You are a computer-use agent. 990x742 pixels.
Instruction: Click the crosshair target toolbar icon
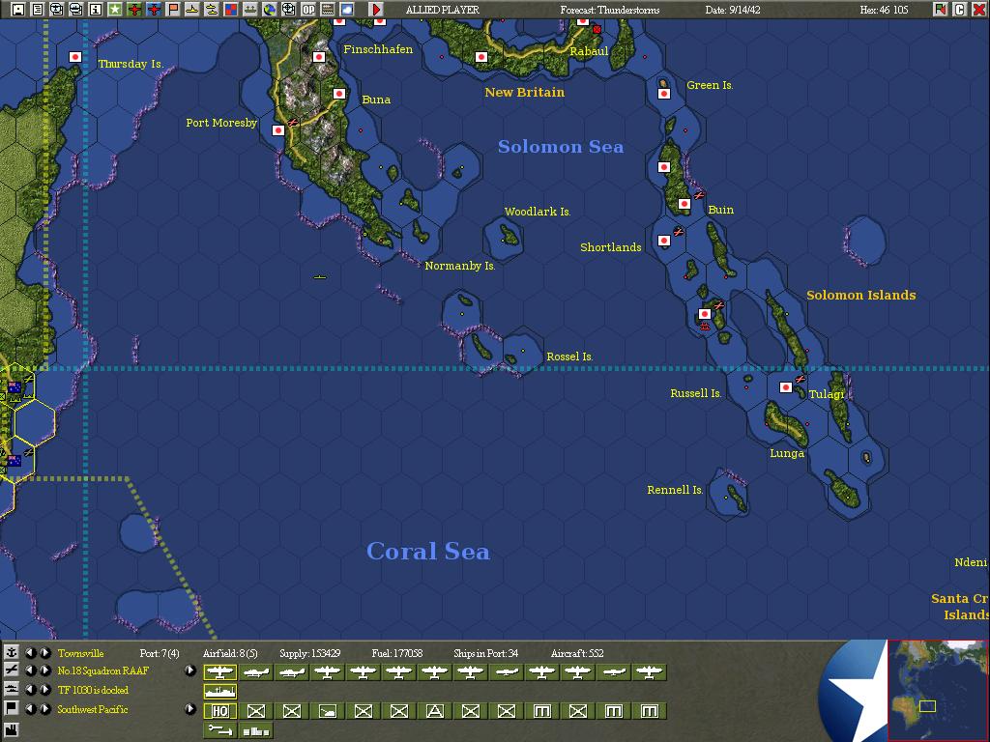288,10
